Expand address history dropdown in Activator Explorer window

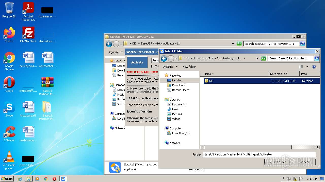pos(233,44)
